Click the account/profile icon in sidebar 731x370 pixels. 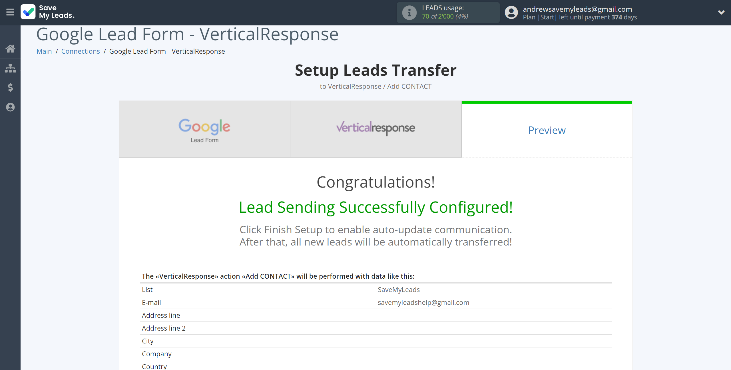(10, 107)
